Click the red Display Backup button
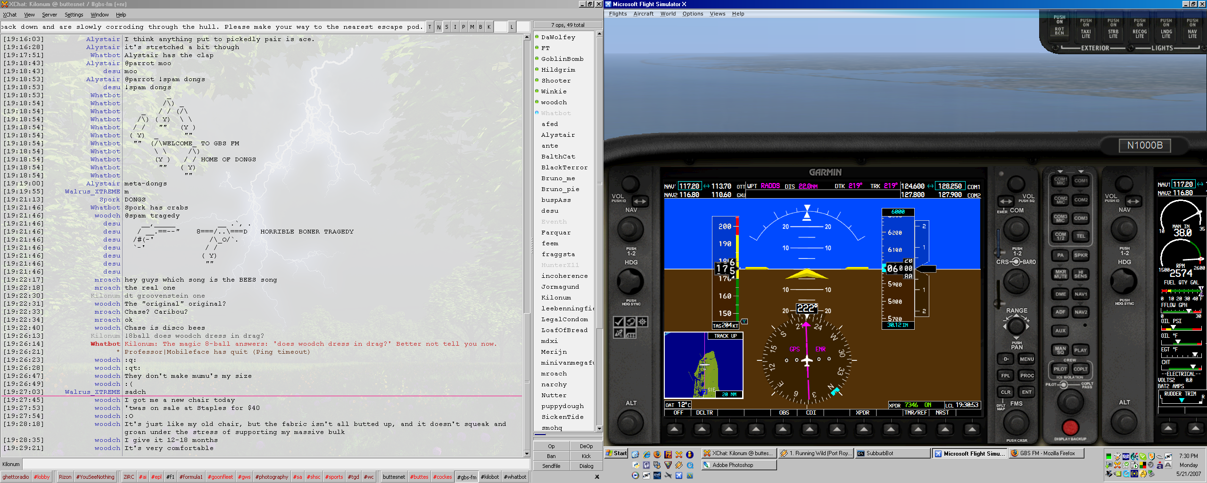This screenshot has height=483, width=1207. point(1070,427)
